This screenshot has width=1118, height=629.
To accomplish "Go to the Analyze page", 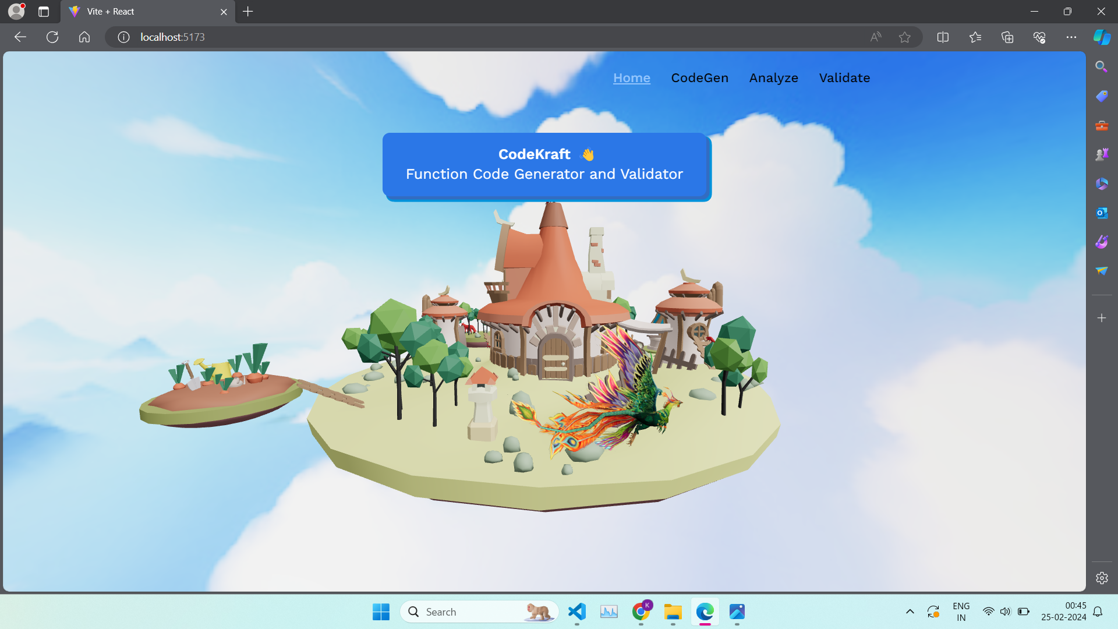I will coord(773,78).
